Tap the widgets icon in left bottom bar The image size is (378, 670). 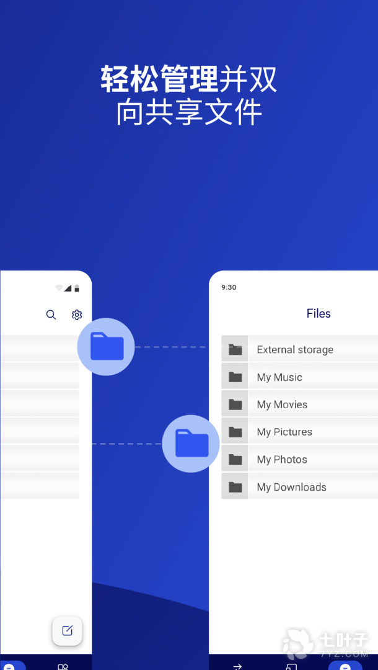click(x=63, y=667)
